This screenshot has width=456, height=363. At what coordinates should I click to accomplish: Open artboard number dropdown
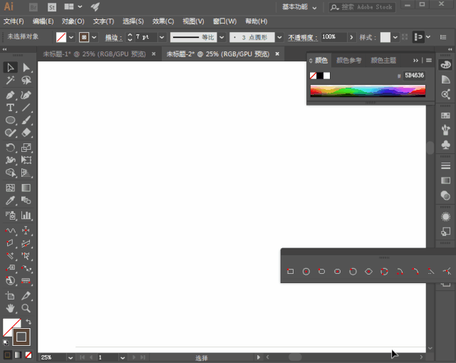click(123, 358)
